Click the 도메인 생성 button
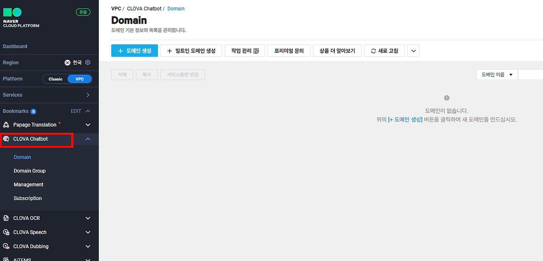Screen dimensions: 543x261 click(134, 51)
